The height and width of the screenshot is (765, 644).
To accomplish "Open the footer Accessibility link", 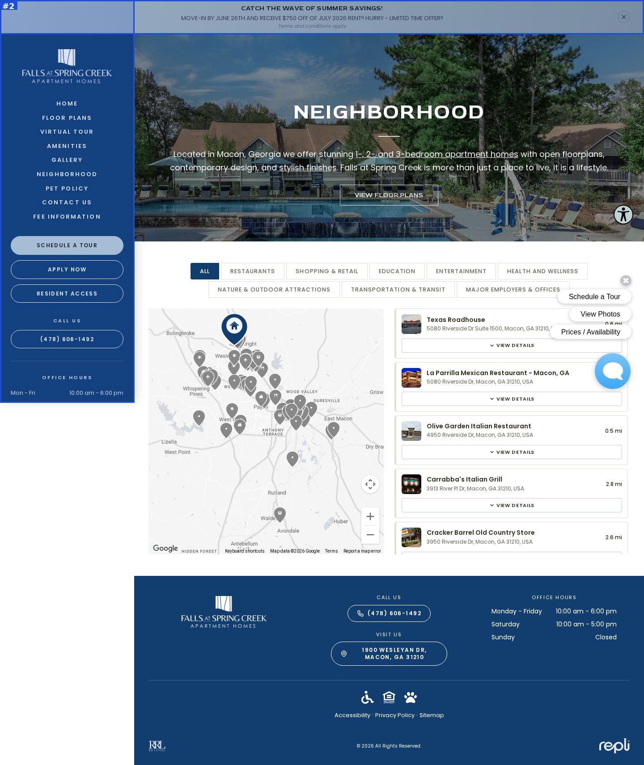I will [352, 715].
